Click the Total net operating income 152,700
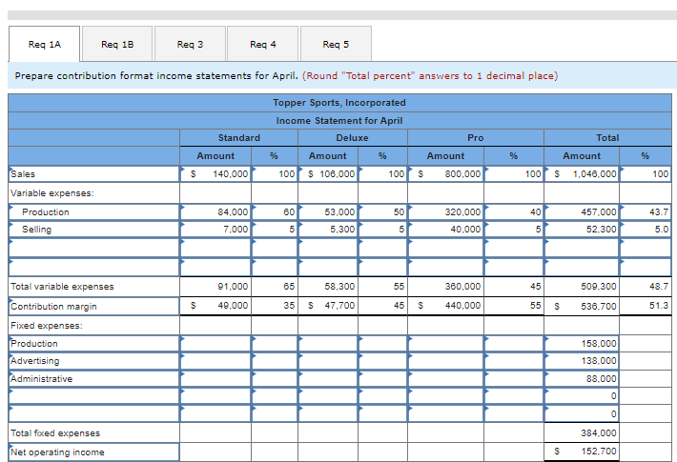 tap(582, 452)
